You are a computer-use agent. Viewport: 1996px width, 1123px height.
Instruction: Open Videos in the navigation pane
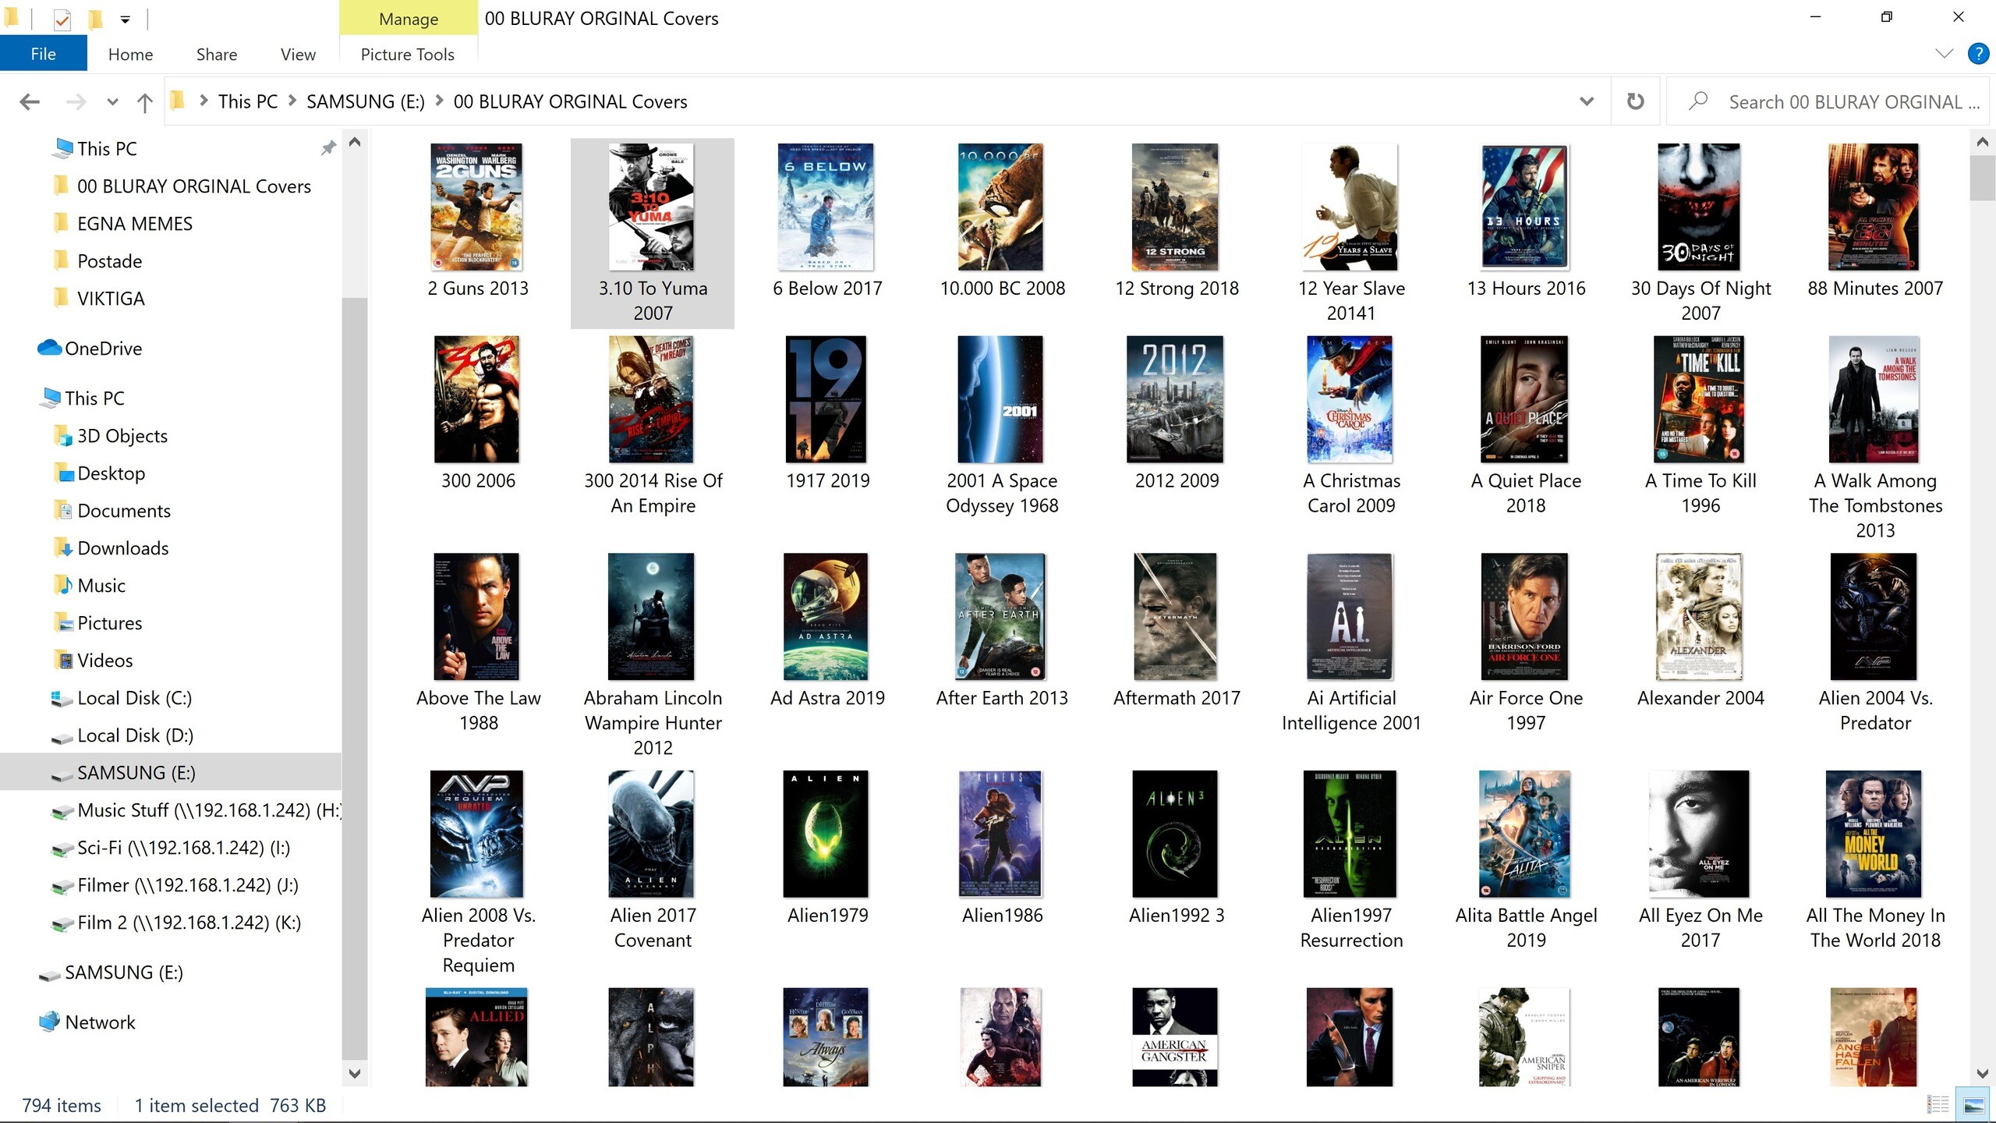point(104,660)
